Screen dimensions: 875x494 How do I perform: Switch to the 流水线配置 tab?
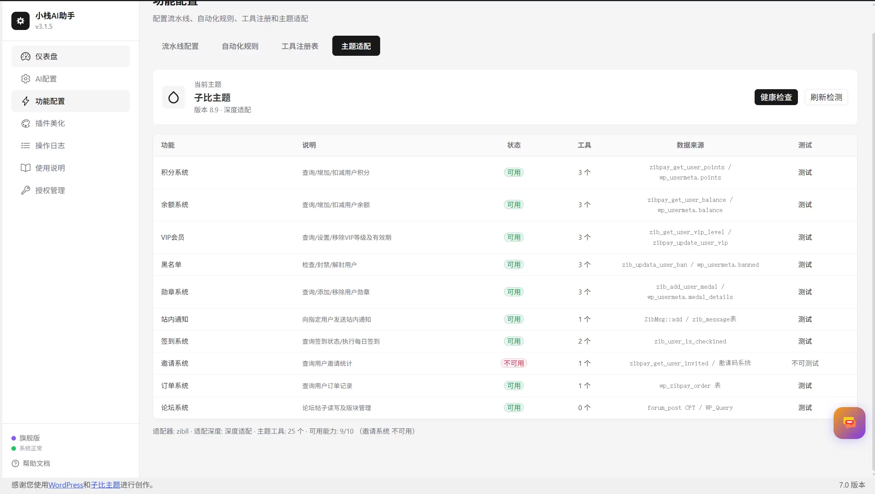coord(180,46)
